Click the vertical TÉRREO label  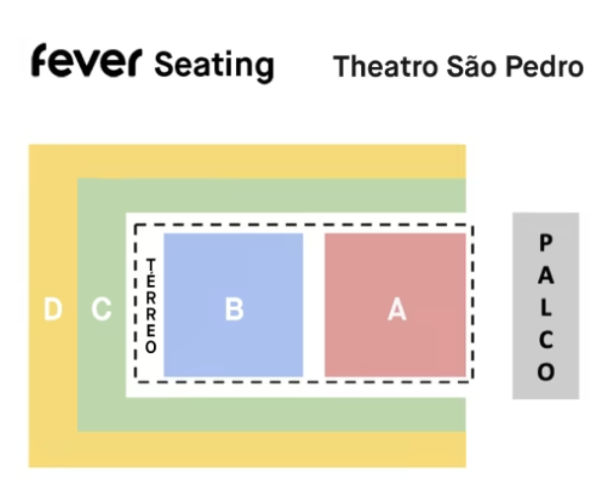tap(151, 306)
